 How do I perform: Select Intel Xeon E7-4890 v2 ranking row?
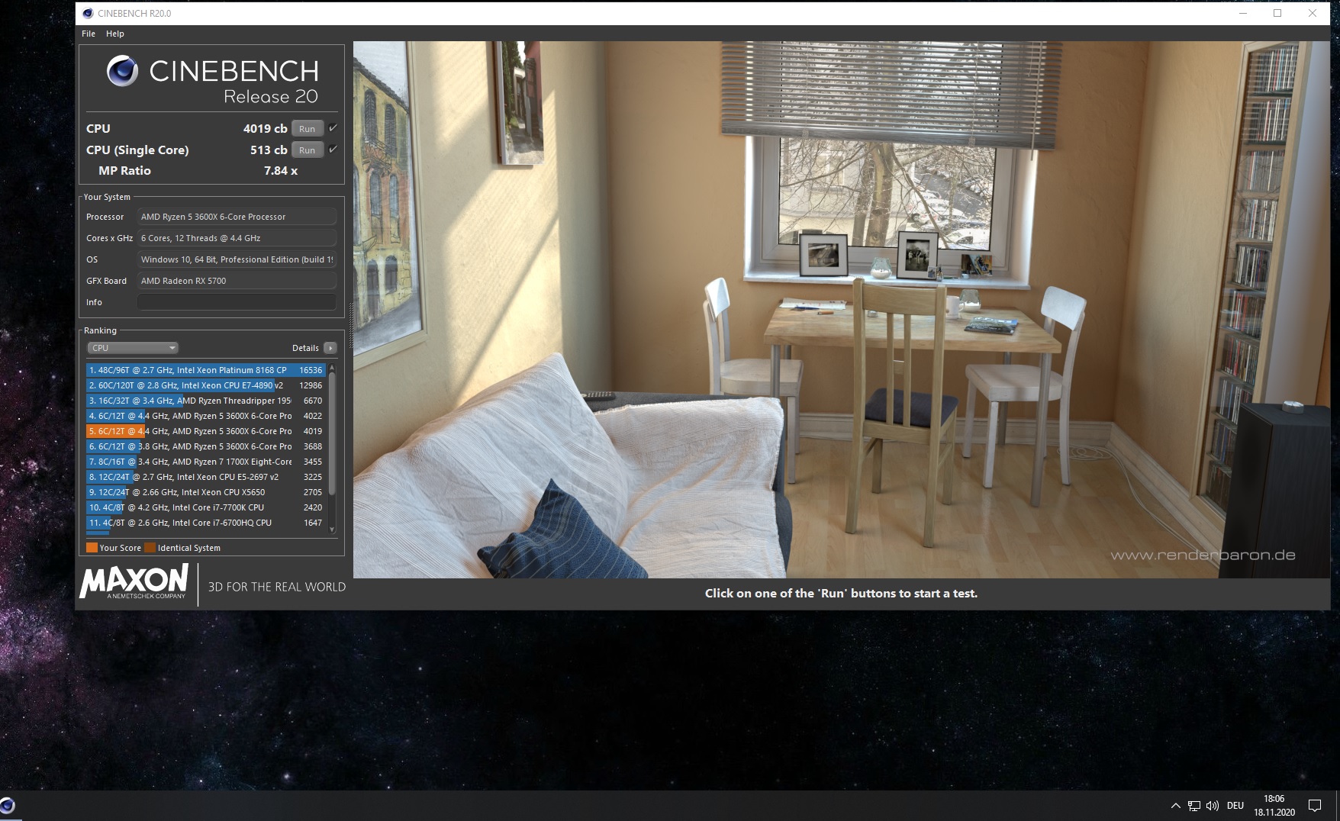tap(206, 385)
